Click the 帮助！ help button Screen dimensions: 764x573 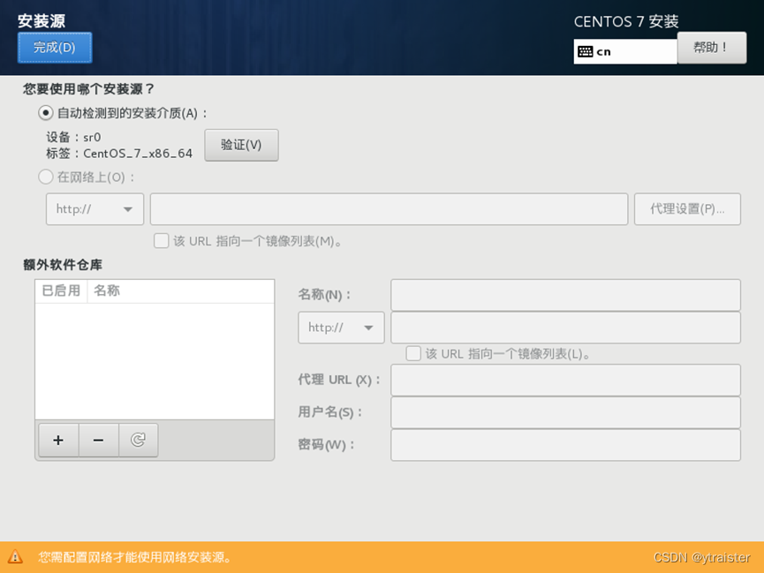pyautogui.click(x=711, y=48)
